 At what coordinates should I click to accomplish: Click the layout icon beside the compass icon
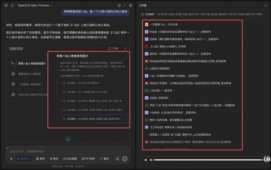tap(125, 5)
